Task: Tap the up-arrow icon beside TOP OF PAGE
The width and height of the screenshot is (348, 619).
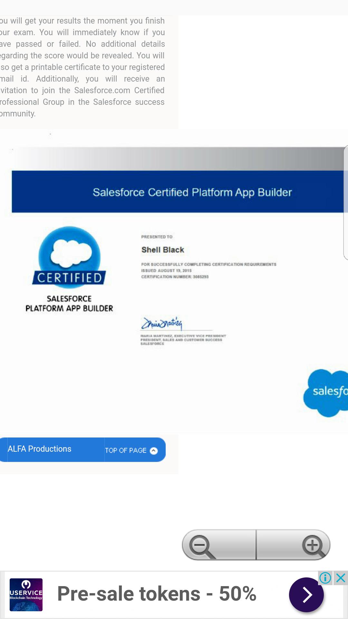Action: [154, 451]
